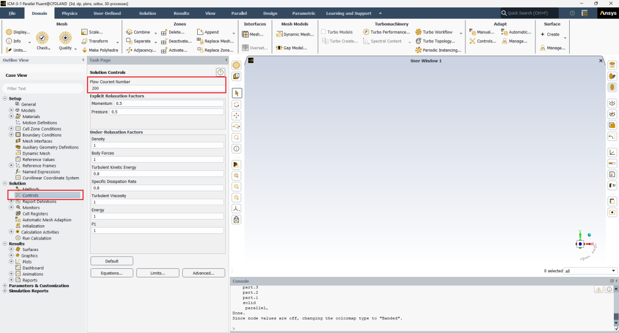Click the Filter Text box
The width and height of the screenshot is (619, 333).
tap(42, 88)
